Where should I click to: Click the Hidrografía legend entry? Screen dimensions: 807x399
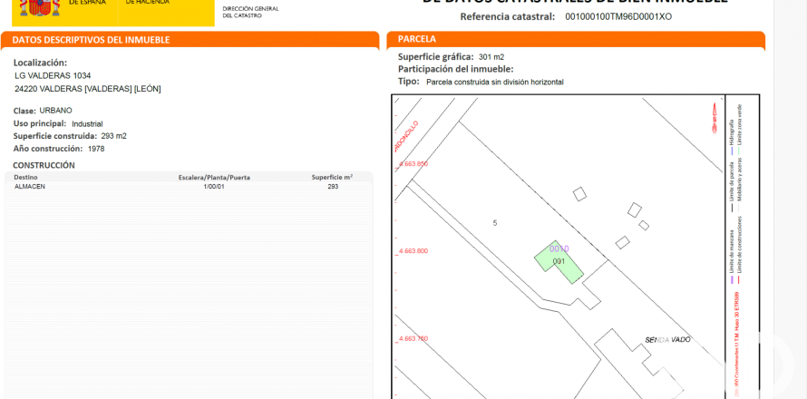[x=732, y=136]
